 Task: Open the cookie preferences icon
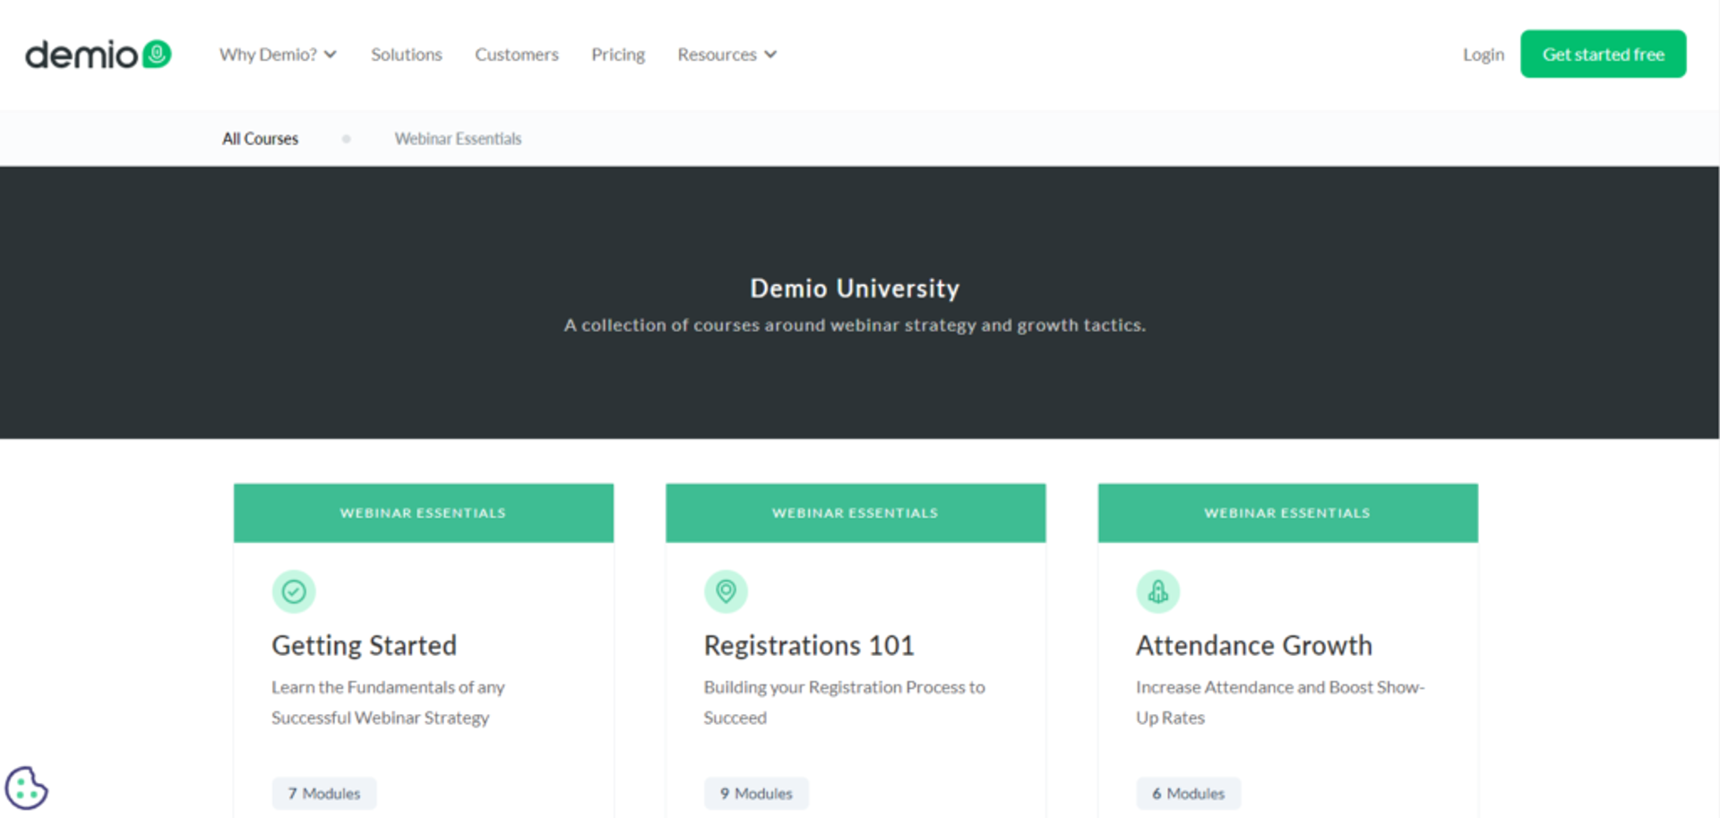(x=26, y=788)
